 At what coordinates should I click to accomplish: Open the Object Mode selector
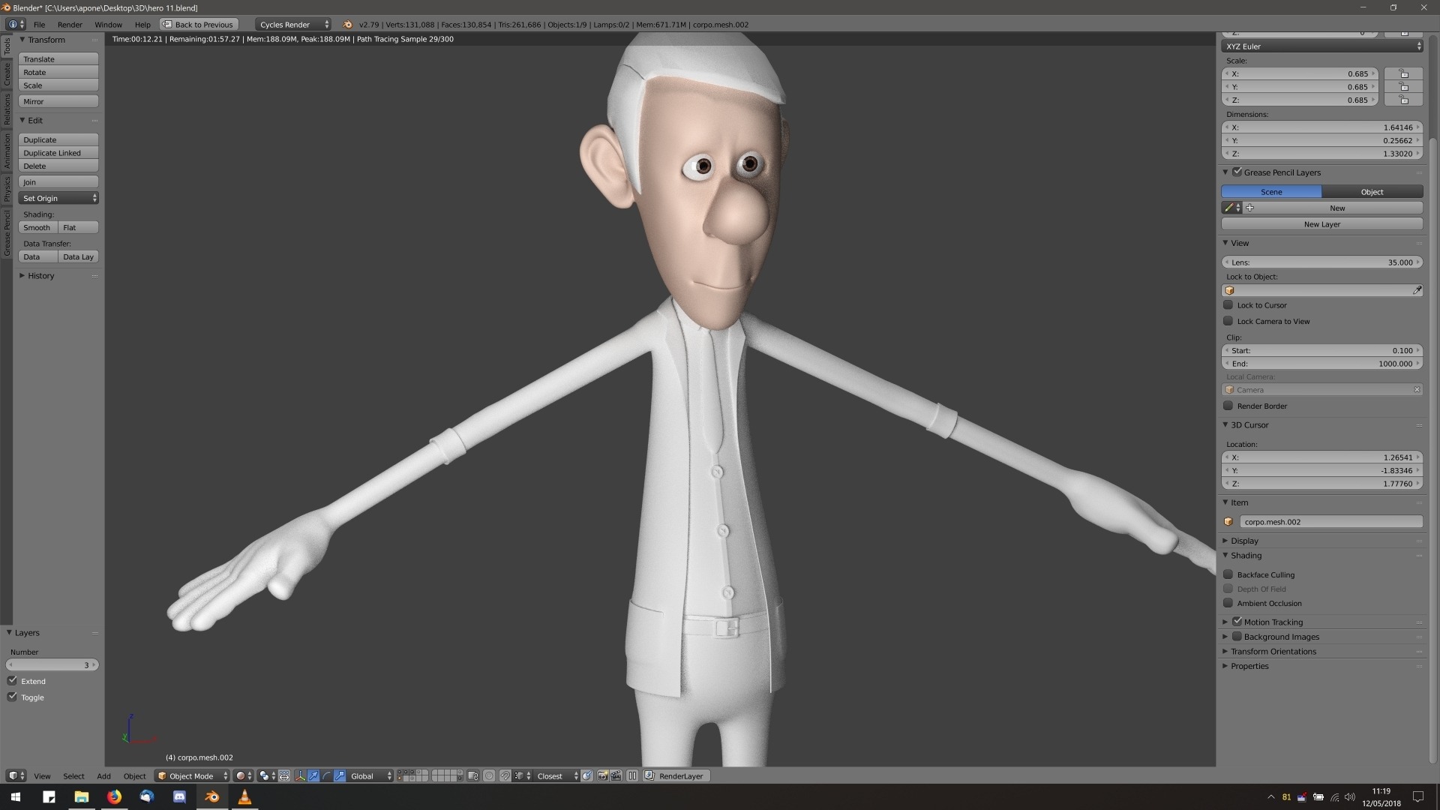click(192, 776)
